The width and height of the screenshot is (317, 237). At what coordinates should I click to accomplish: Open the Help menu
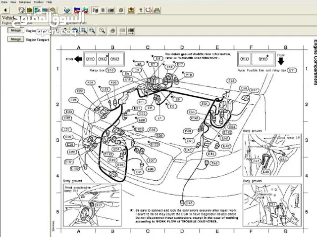(x=49, y=2)
